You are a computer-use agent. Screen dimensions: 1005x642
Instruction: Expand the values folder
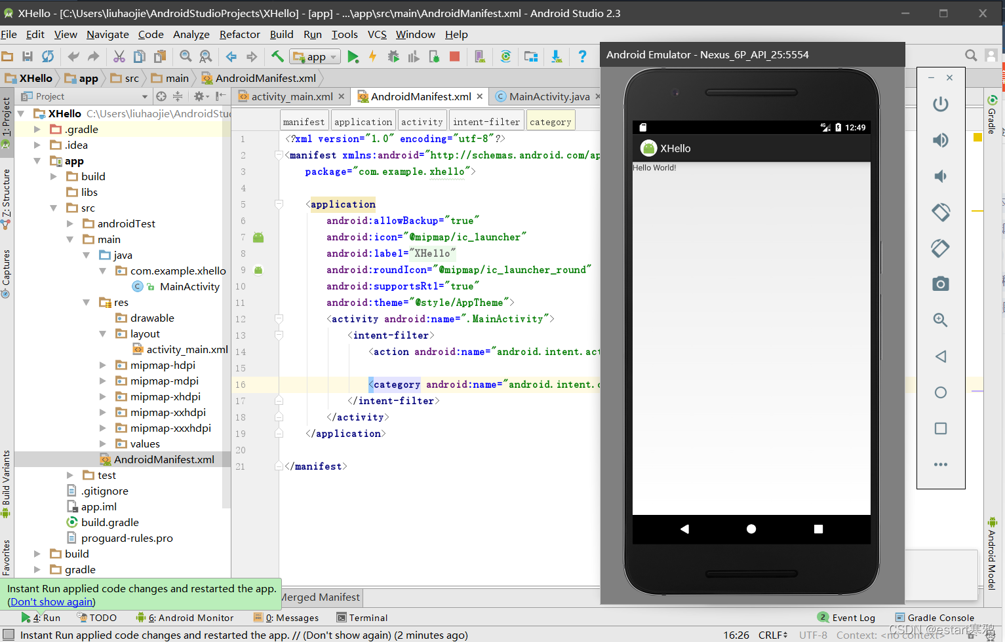click(102, 444)
